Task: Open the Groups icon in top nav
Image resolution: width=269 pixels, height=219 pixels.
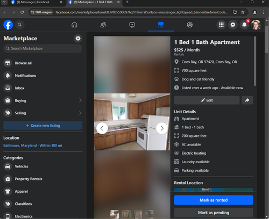Action: pyautogui.click(x=190, y=25)
